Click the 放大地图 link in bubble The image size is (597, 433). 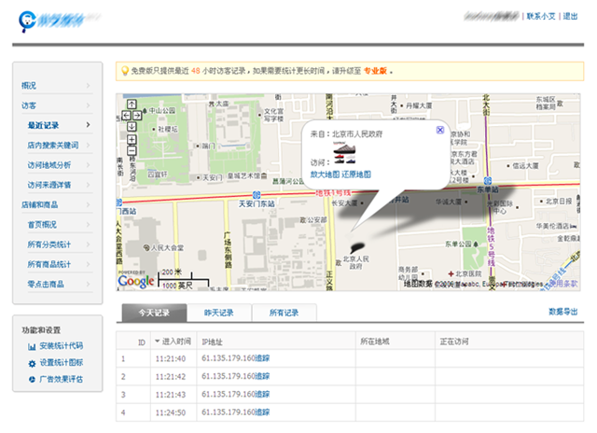pos(325,175)
